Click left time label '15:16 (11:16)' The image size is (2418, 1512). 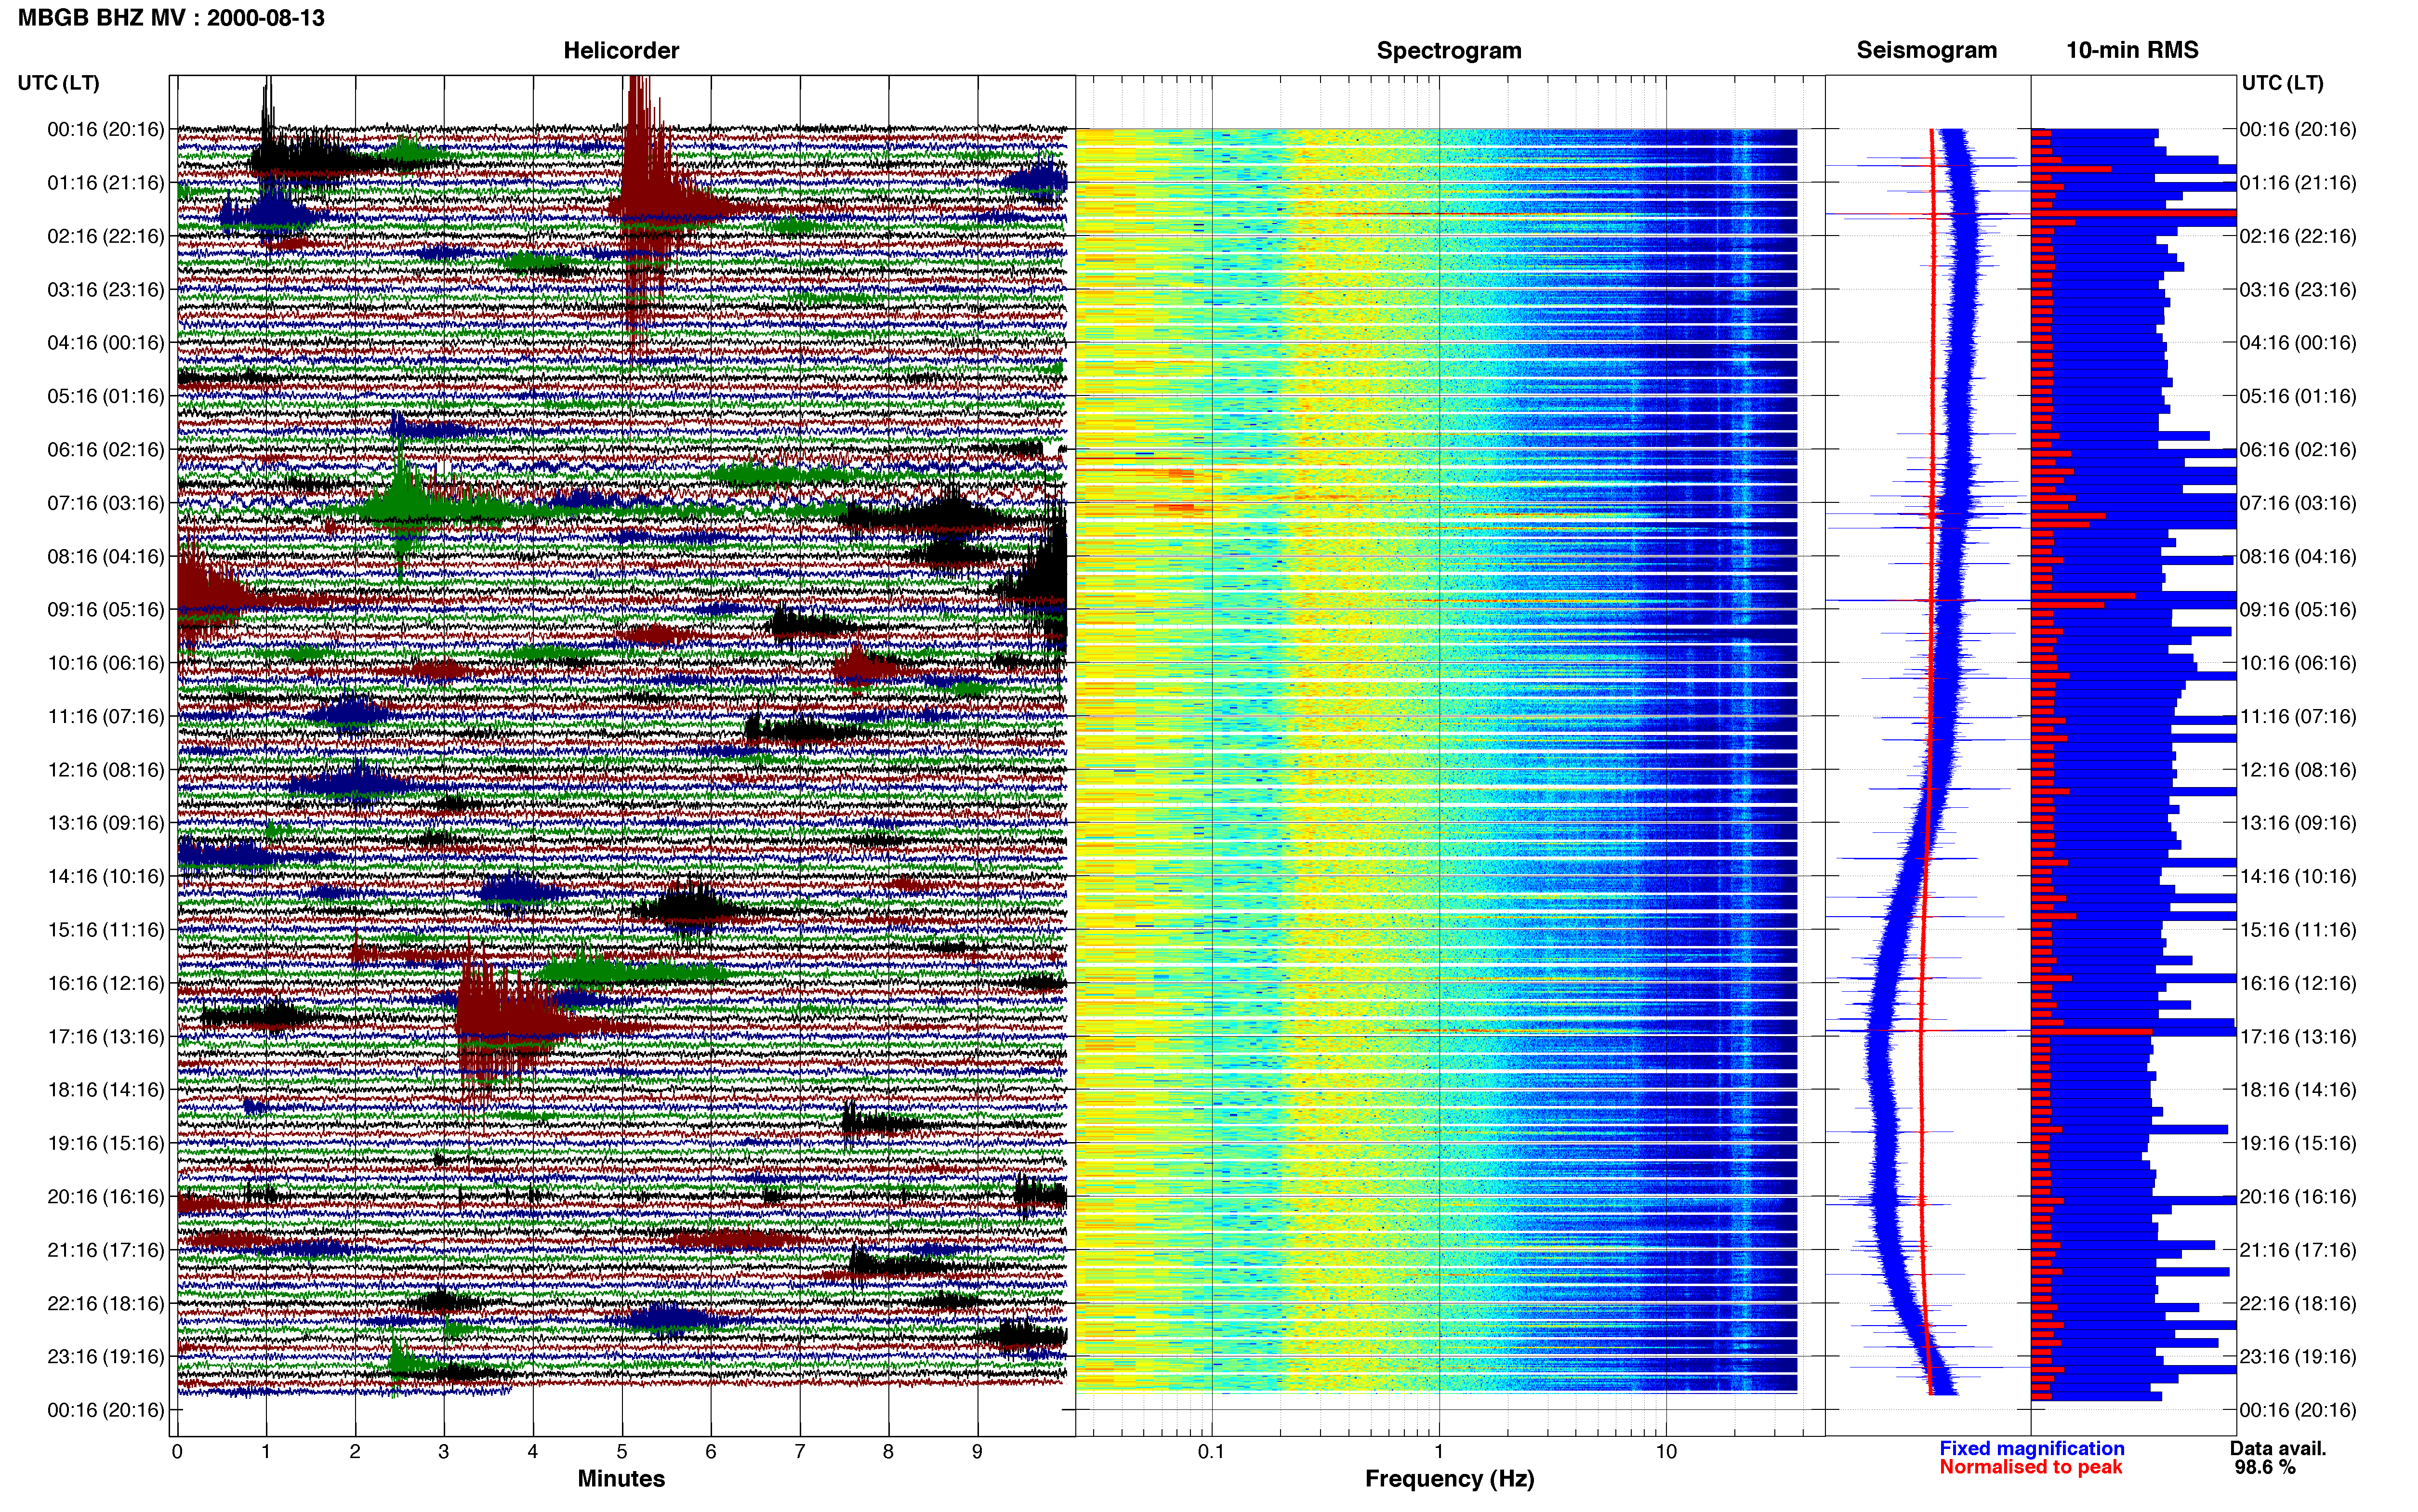[x=106, y=930]
